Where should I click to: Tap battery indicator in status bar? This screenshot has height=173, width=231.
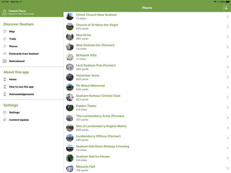click(x=228, y=2)
